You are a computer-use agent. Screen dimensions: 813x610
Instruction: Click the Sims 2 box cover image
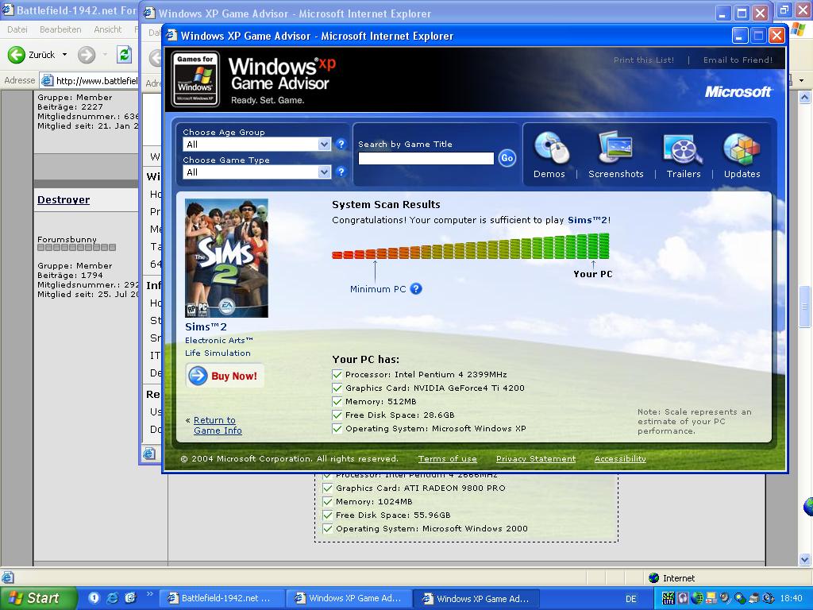click(x=226, y=258)
